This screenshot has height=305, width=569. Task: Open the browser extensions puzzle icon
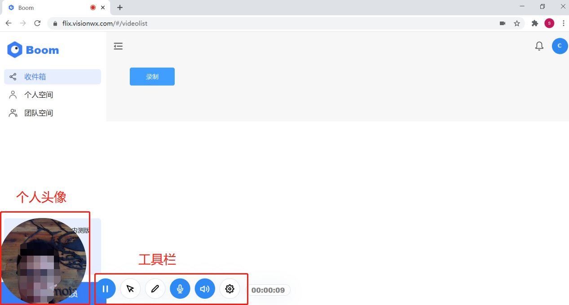pyautogui.click(x=534, y=23)
